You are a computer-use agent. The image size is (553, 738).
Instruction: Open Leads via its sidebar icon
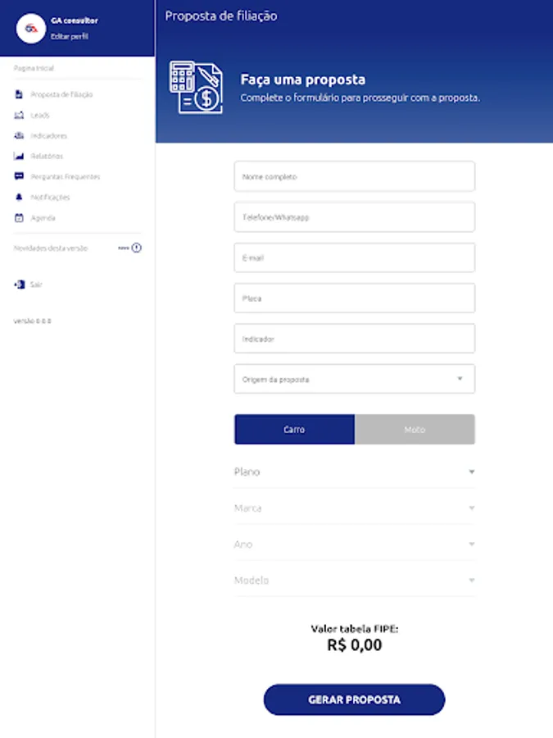19,116
